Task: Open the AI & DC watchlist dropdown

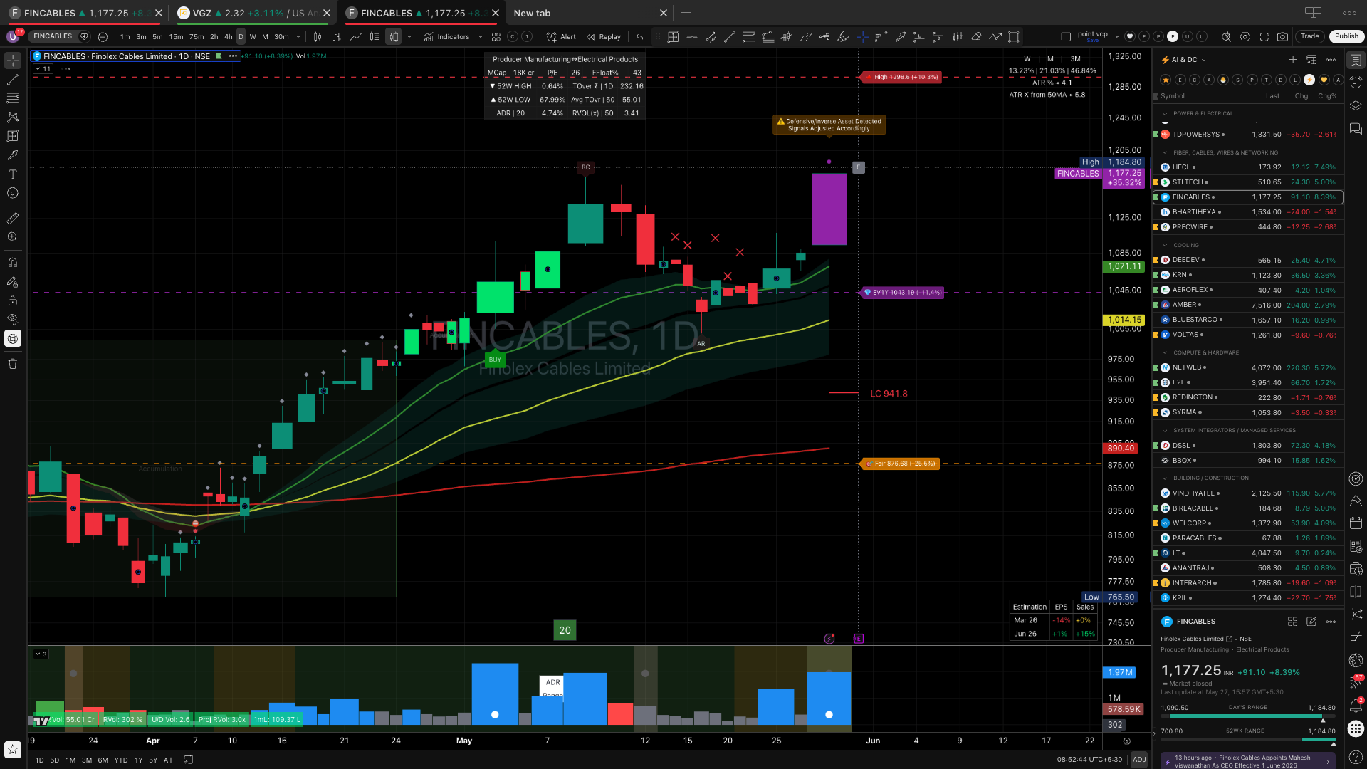Action: (1183, 60)
